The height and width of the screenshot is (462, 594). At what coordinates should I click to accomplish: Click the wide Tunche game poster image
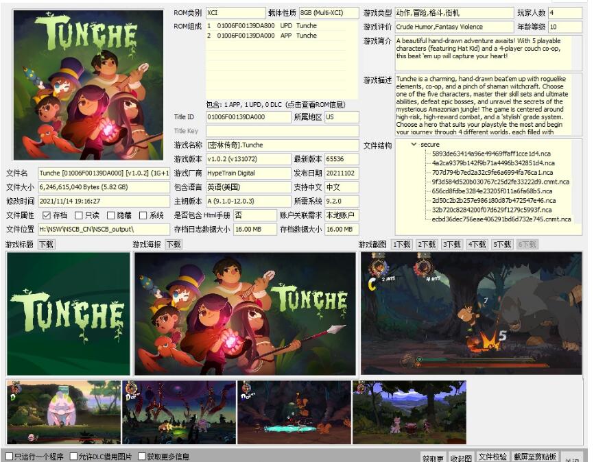coord(245,314)
